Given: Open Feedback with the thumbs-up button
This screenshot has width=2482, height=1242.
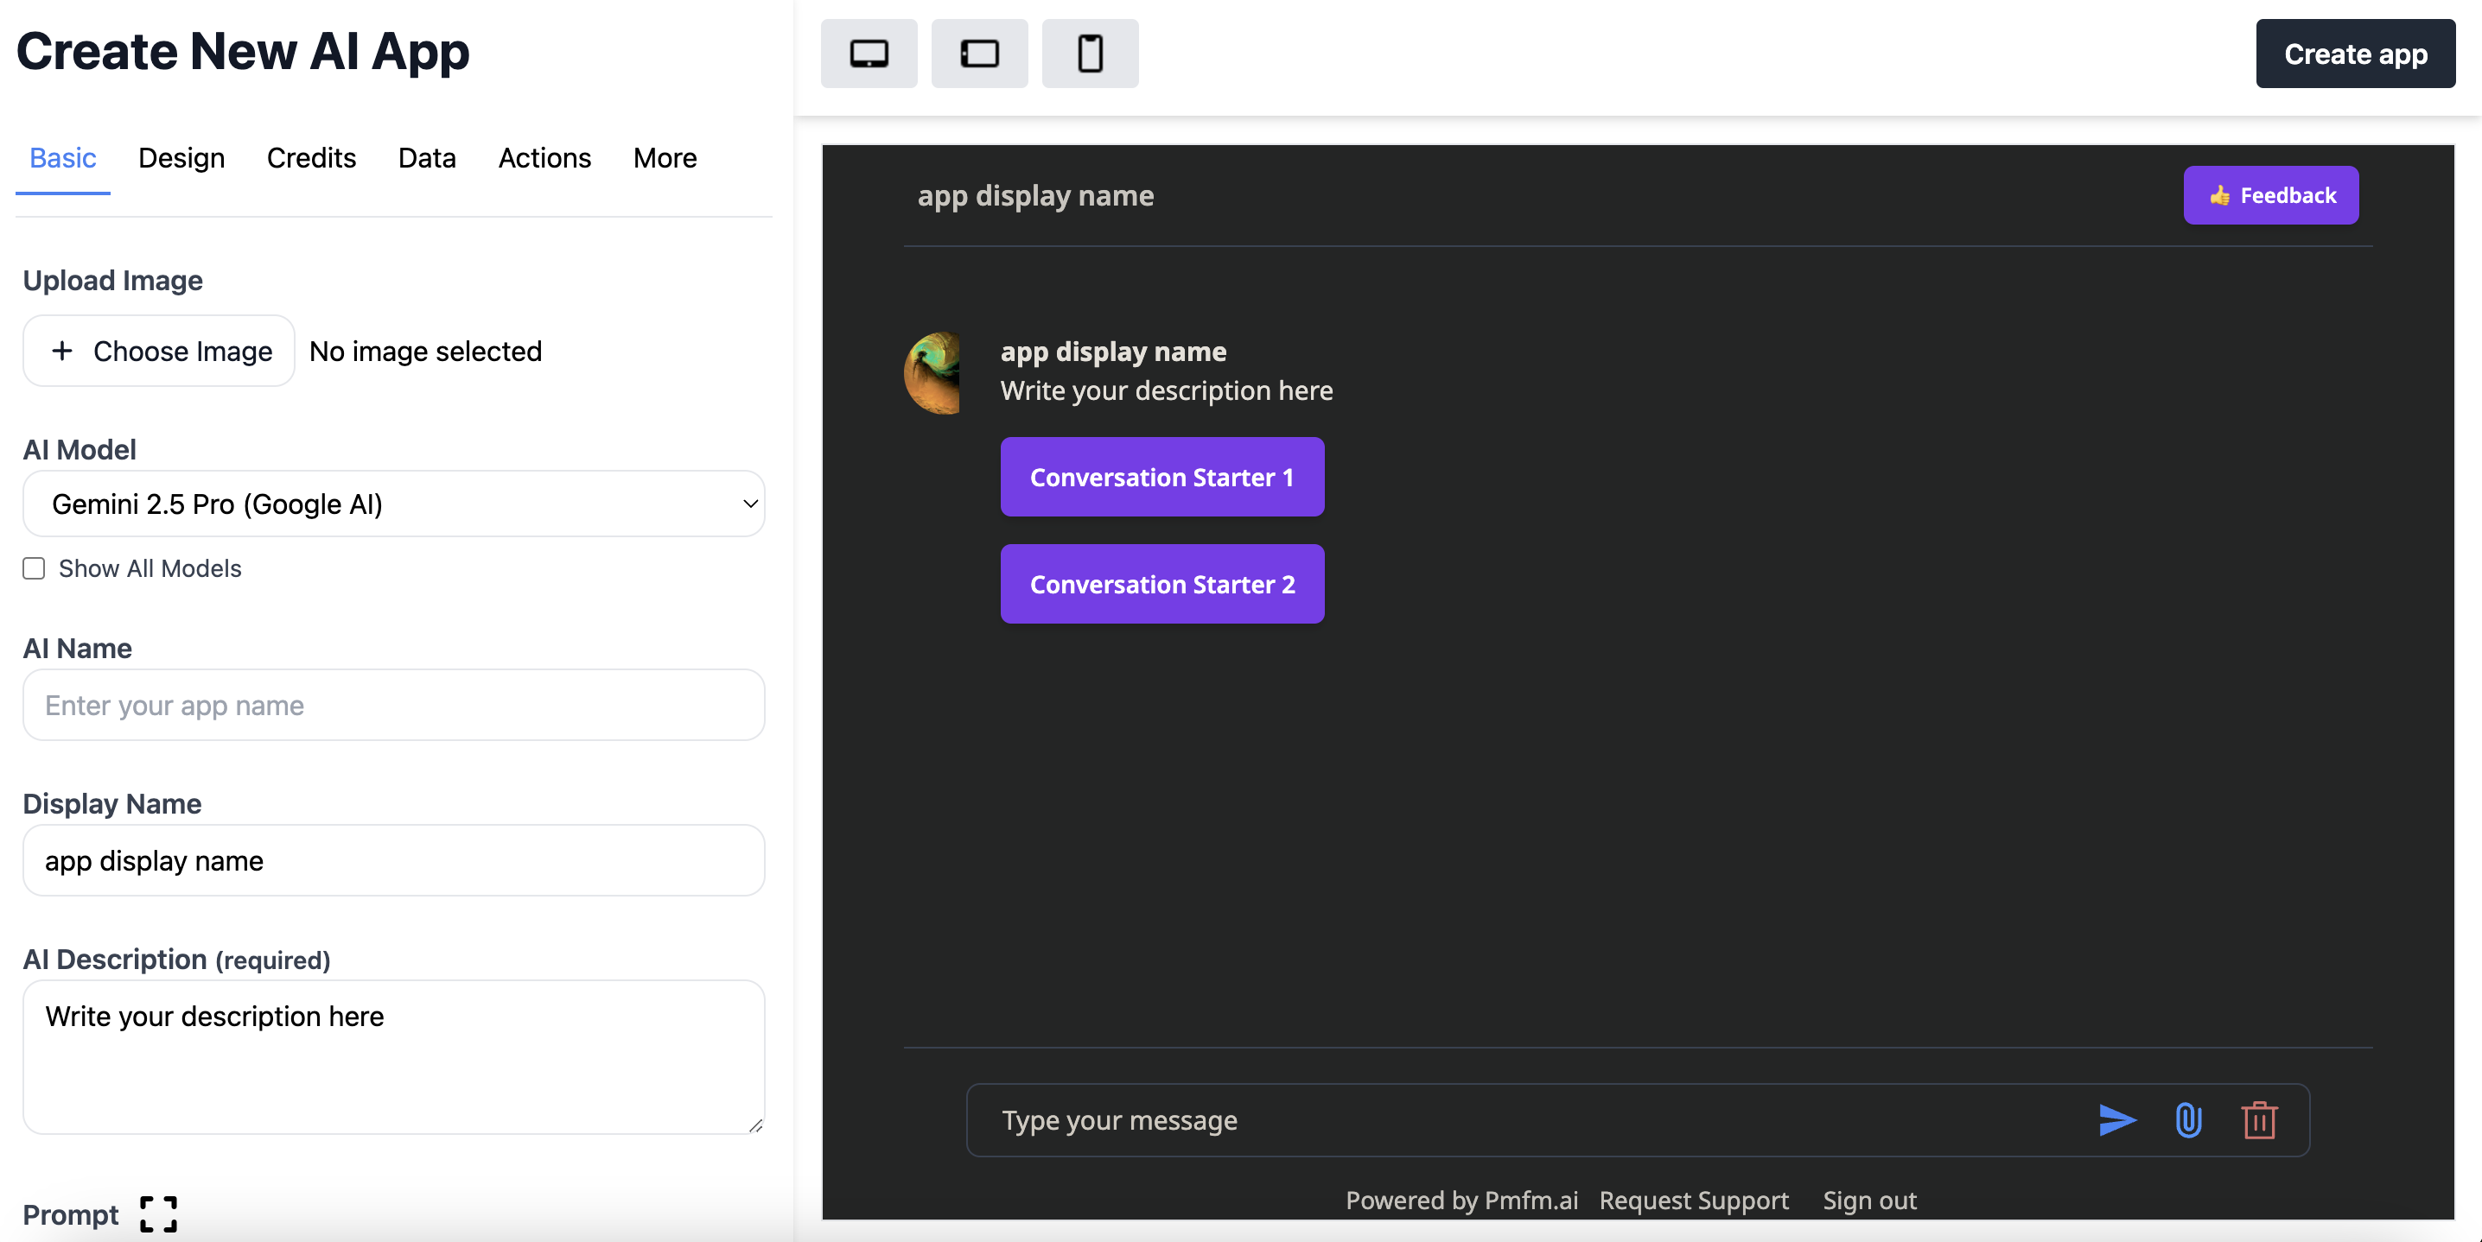Looking at the screenshot, I should tap(2270, 194).
